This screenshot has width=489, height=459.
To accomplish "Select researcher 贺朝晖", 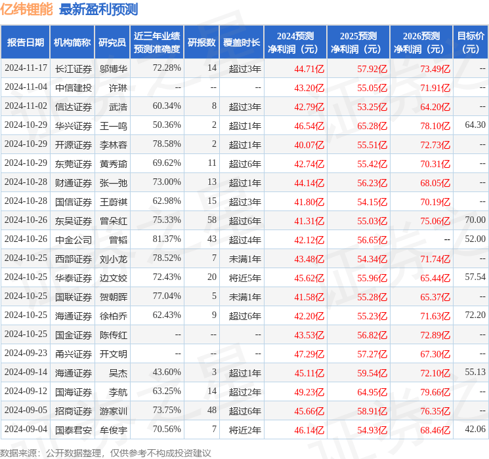I will click(x=114, y=297).
